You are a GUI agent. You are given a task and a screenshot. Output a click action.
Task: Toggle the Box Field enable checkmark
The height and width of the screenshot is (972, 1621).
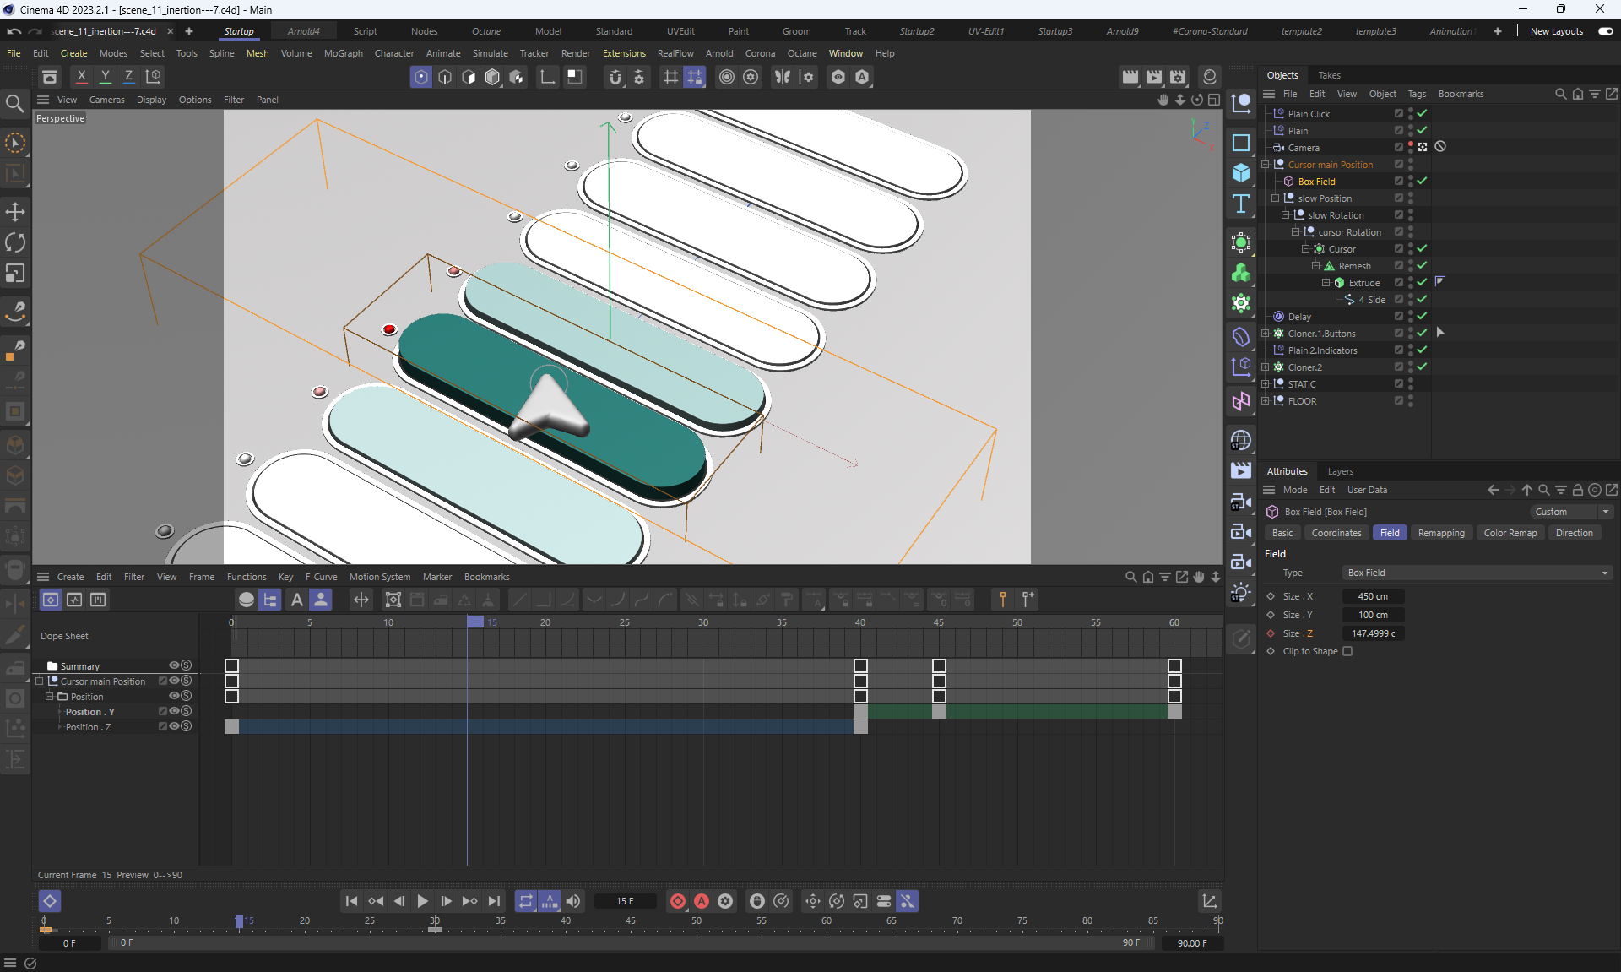[1423, 181]
